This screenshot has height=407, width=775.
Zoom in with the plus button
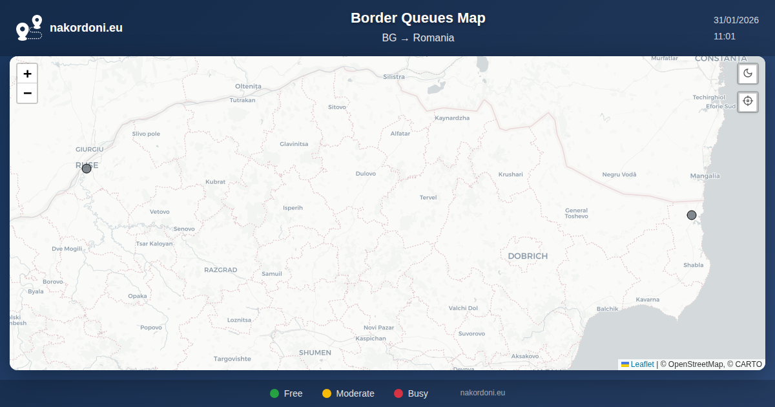pyautogui.click(x=27, y=74)
